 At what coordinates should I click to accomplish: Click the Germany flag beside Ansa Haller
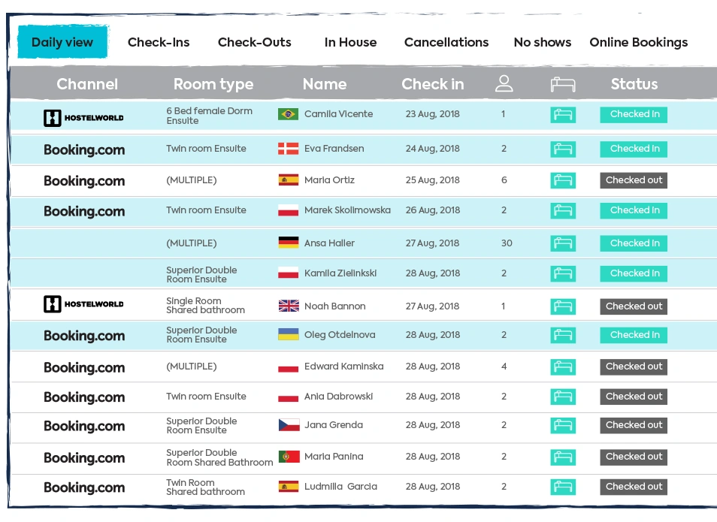coord(289,243)
